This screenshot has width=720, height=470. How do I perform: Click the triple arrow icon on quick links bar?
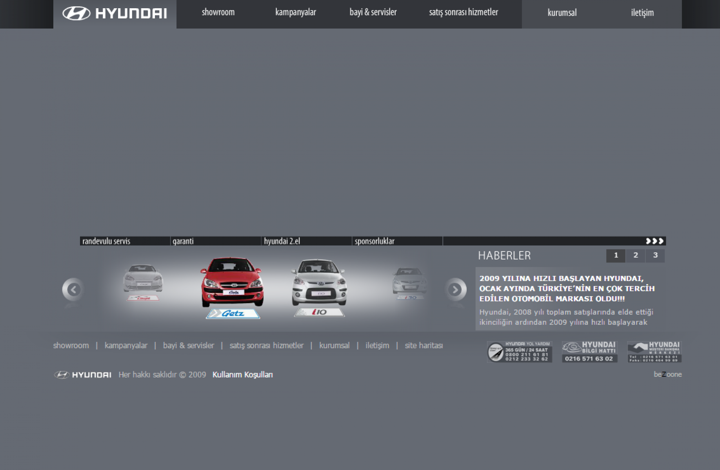click(655, 241)
